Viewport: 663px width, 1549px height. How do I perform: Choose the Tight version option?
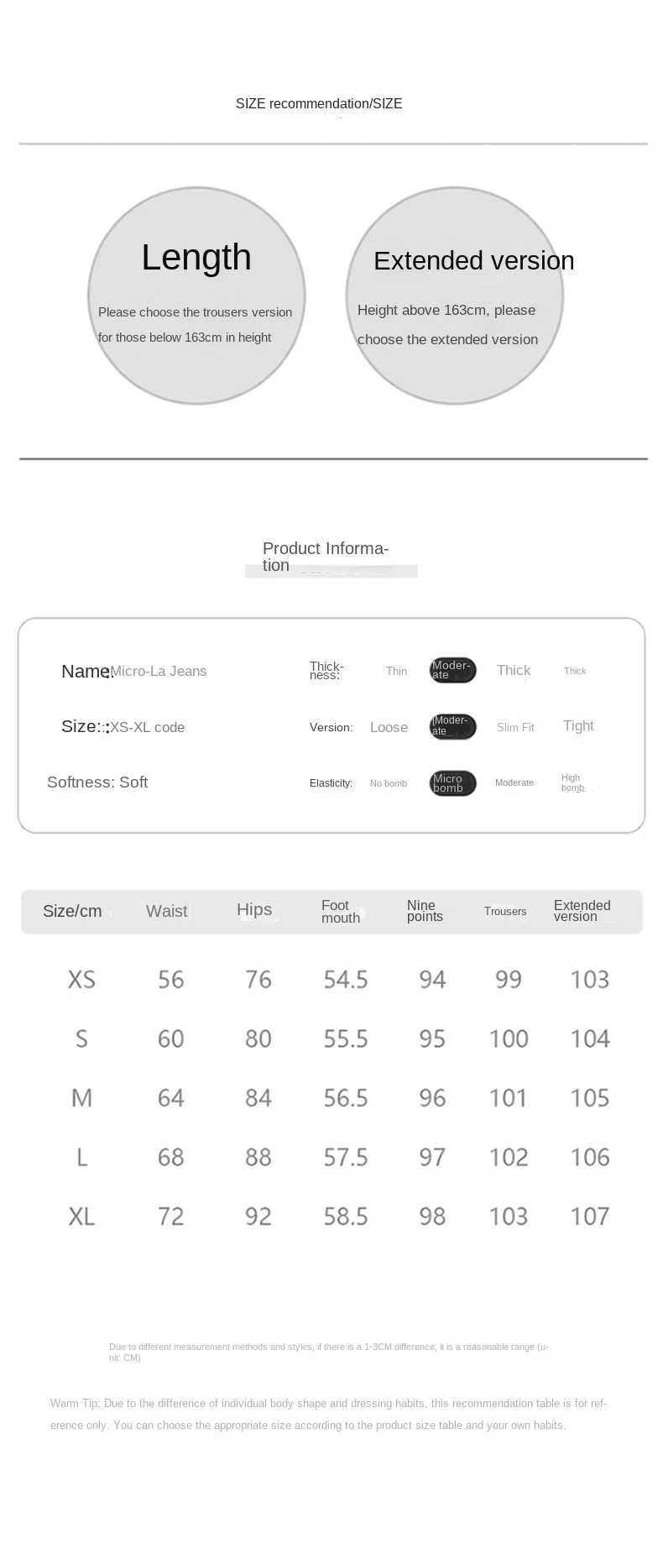coord(578,725)
